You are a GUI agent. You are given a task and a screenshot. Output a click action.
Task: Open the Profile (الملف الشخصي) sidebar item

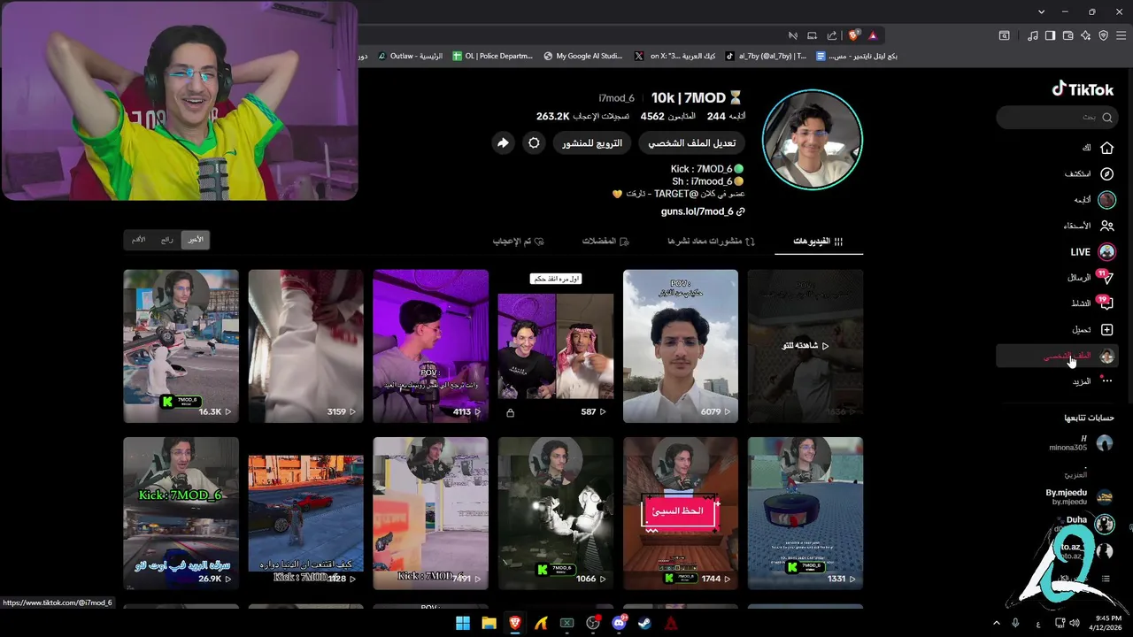tap(1056, 356)
